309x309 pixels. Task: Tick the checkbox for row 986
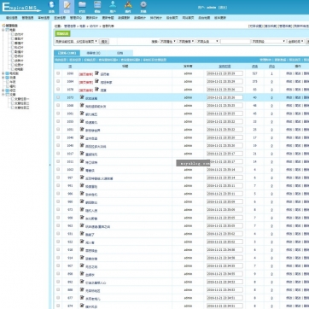click(58, 193)
